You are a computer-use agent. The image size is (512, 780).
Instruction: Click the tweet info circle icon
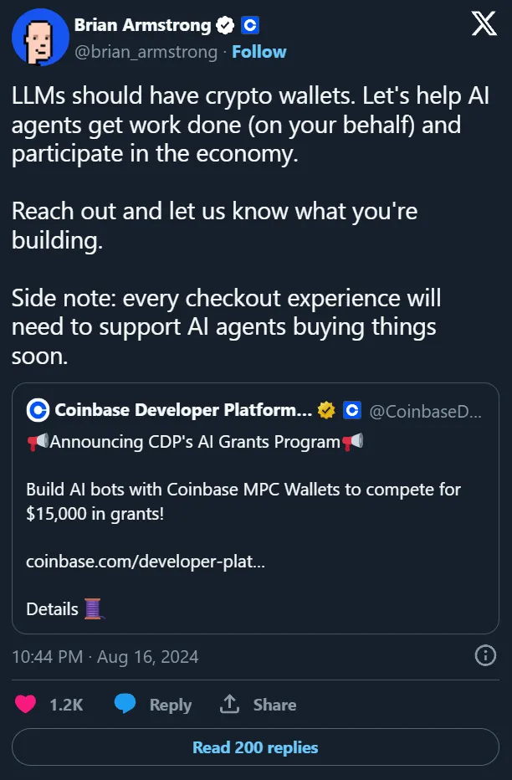coord(485,655)
